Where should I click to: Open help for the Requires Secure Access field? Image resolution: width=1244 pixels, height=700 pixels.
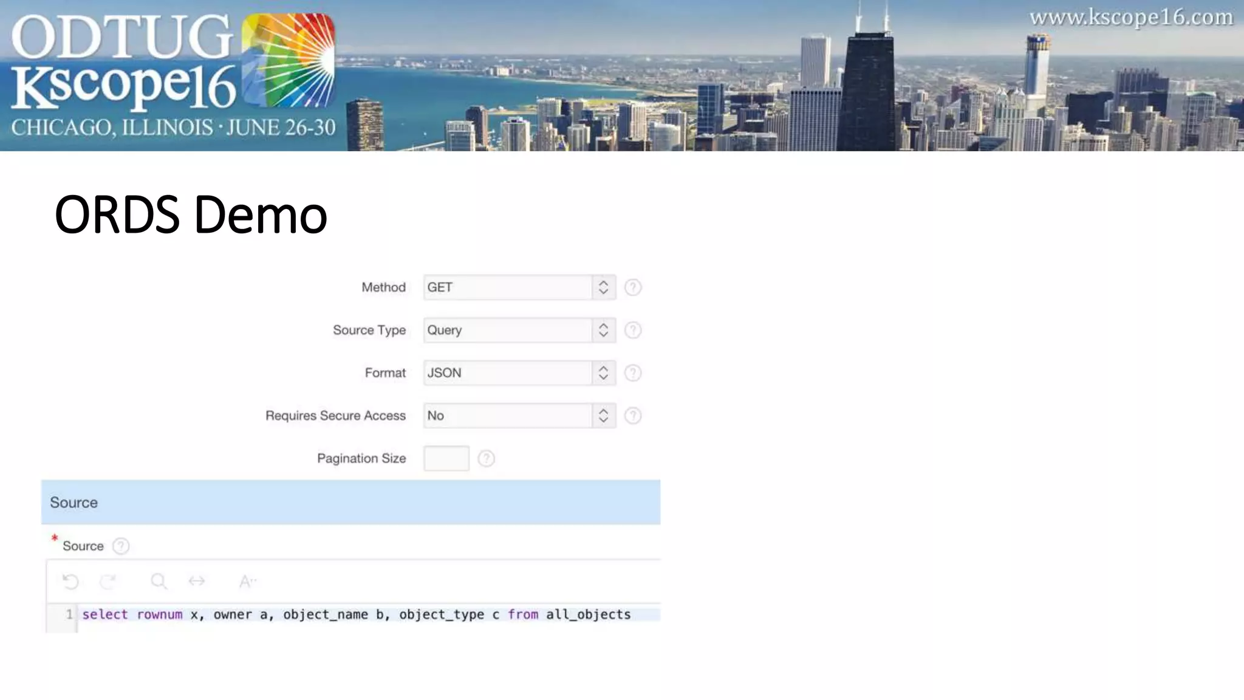coord(633,416)
